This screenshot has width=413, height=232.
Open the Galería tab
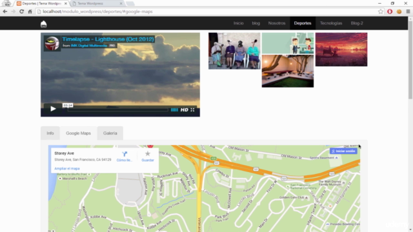(x=110, y=133)
